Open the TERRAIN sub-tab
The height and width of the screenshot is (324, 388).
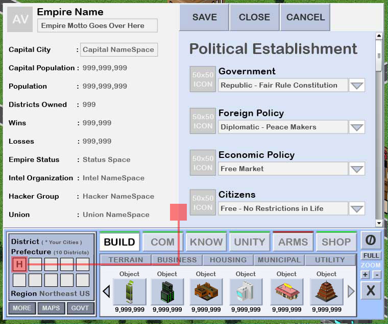(x=126, y=260)
